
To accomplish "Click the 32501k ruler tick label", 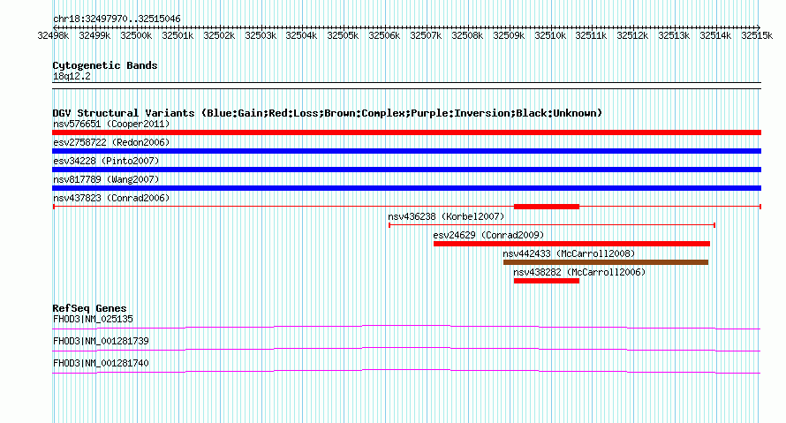I will (178, 35).
